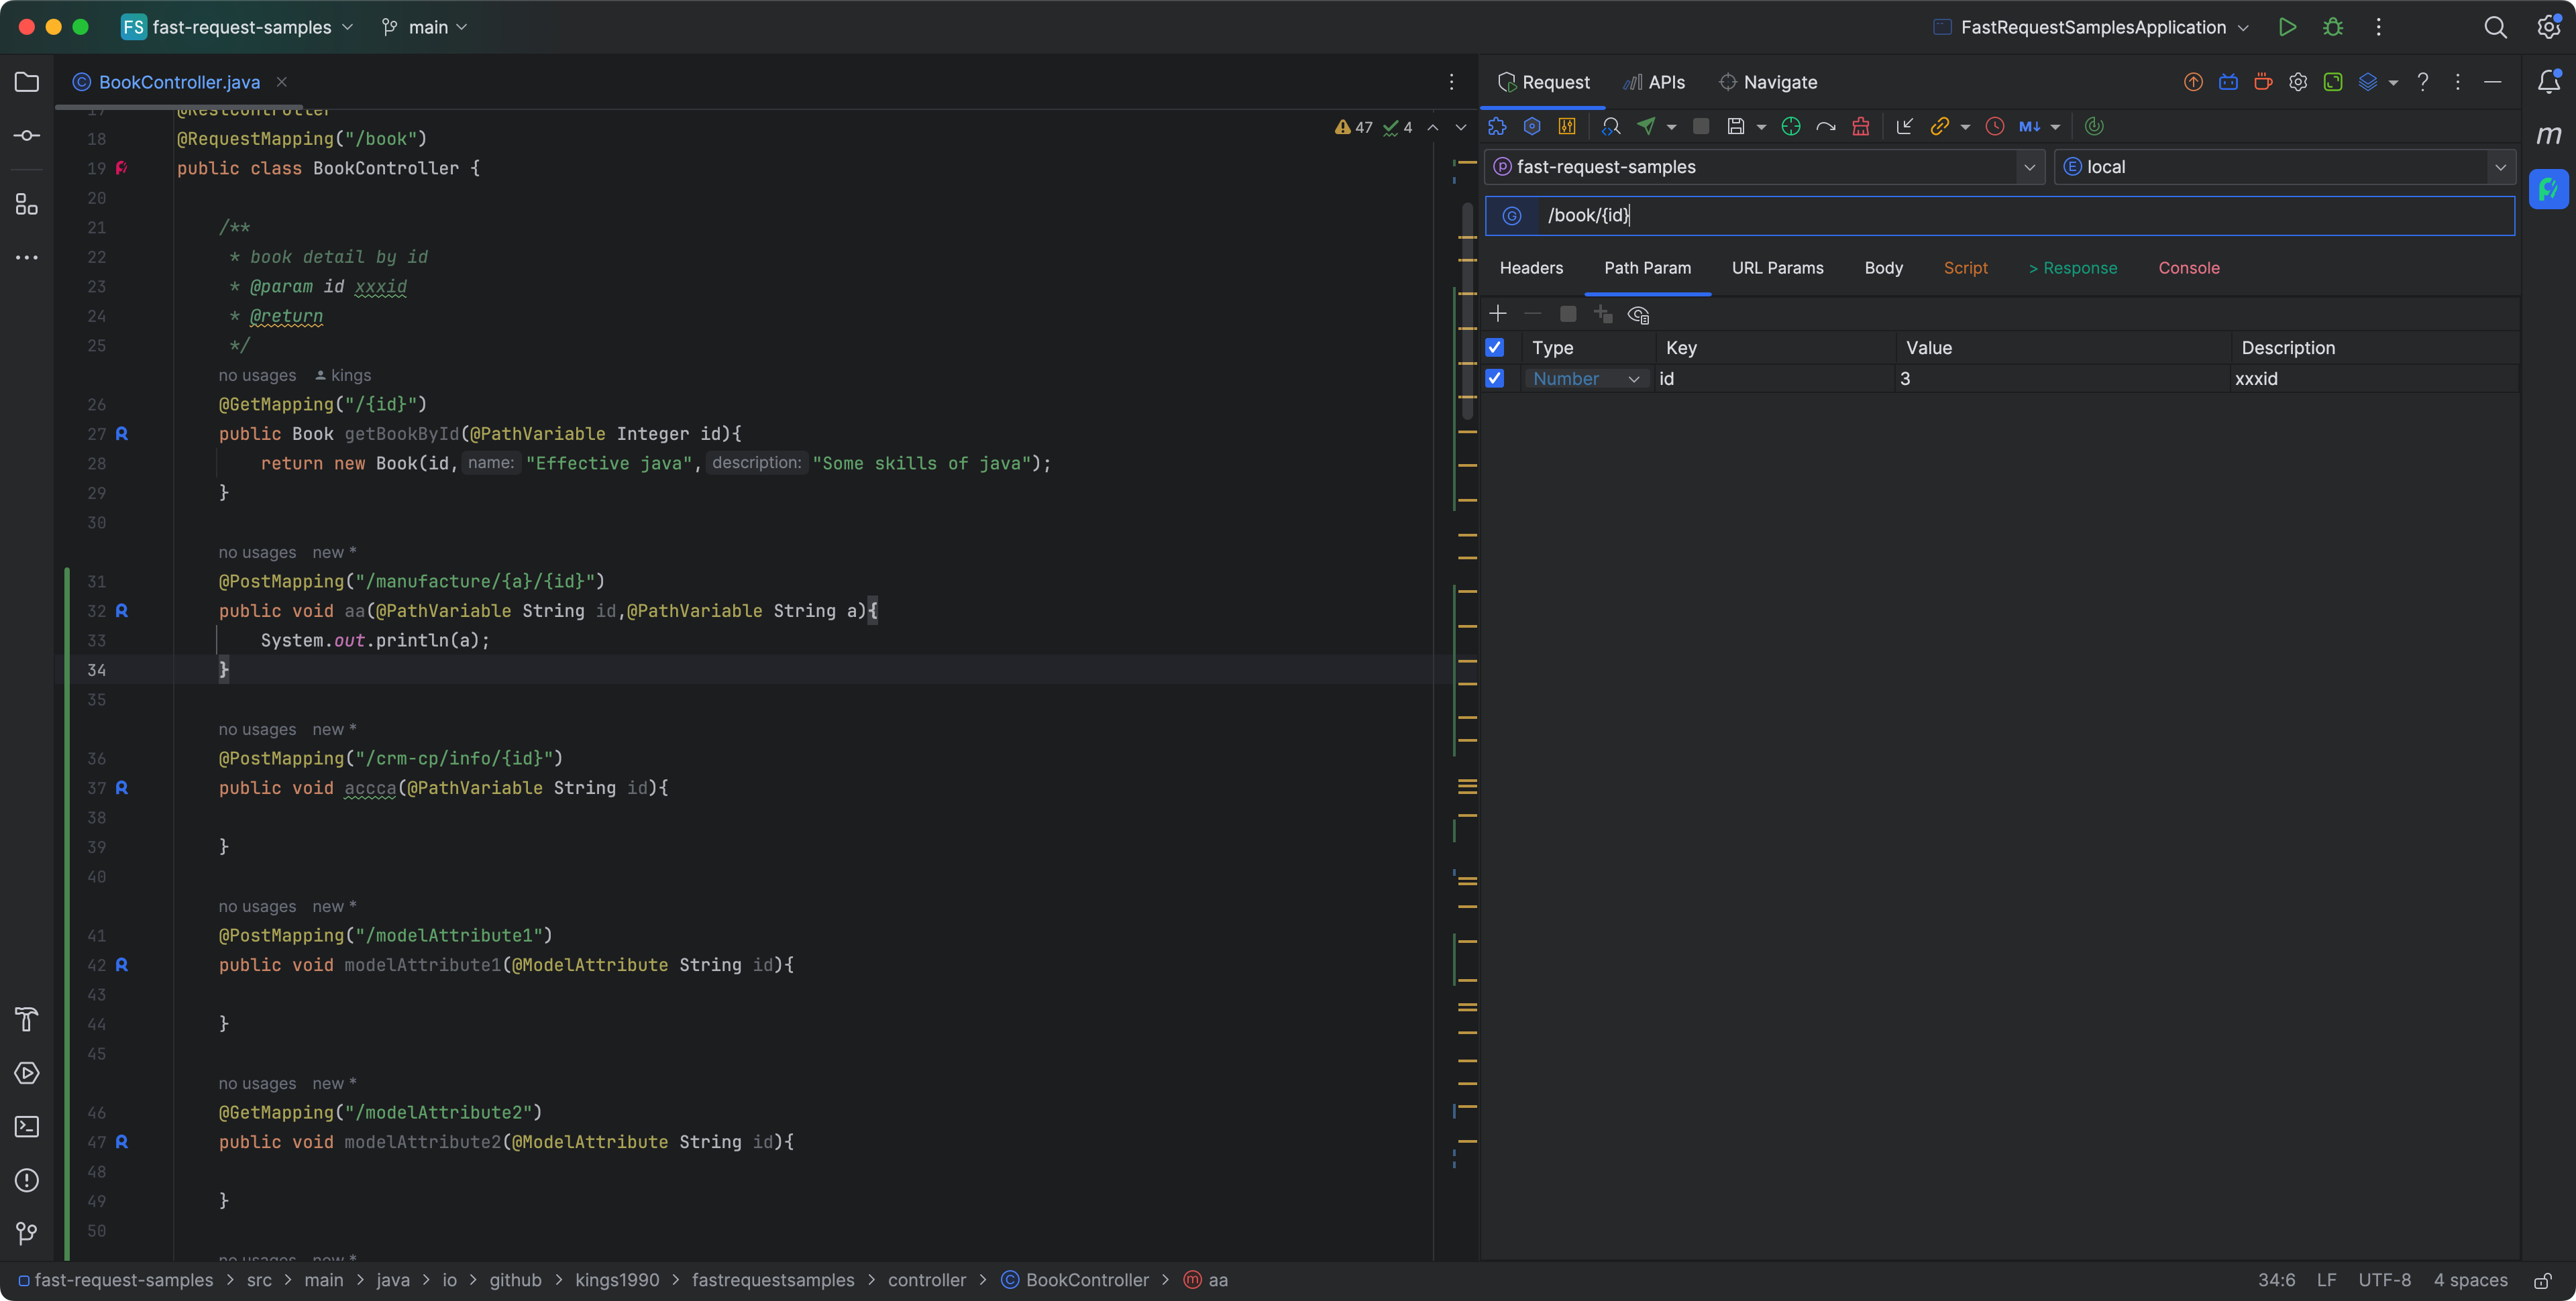This screenshot has height=1301, width=2576.
Task: Click the blue puzzle piece icon
Action: coord(1497,126)
